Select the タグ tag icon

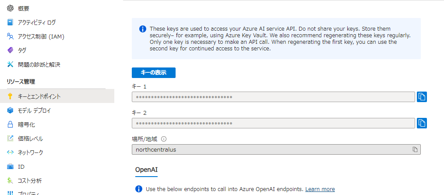[x=11, y=50]
